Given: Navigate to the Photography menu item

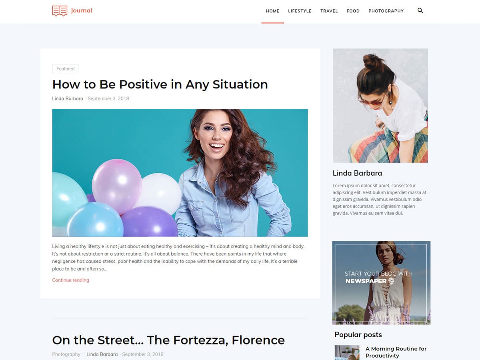Looking at the screenshot, I should (386, 11).
